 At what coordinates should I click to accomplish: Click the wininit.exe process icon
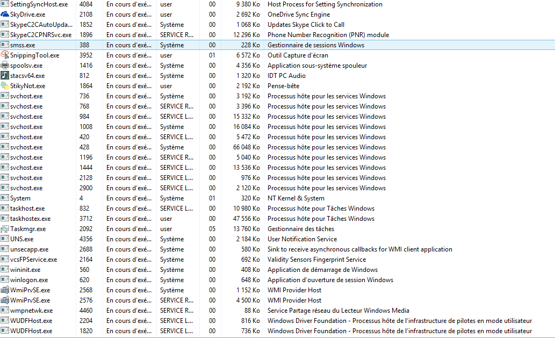coord(5,270)
